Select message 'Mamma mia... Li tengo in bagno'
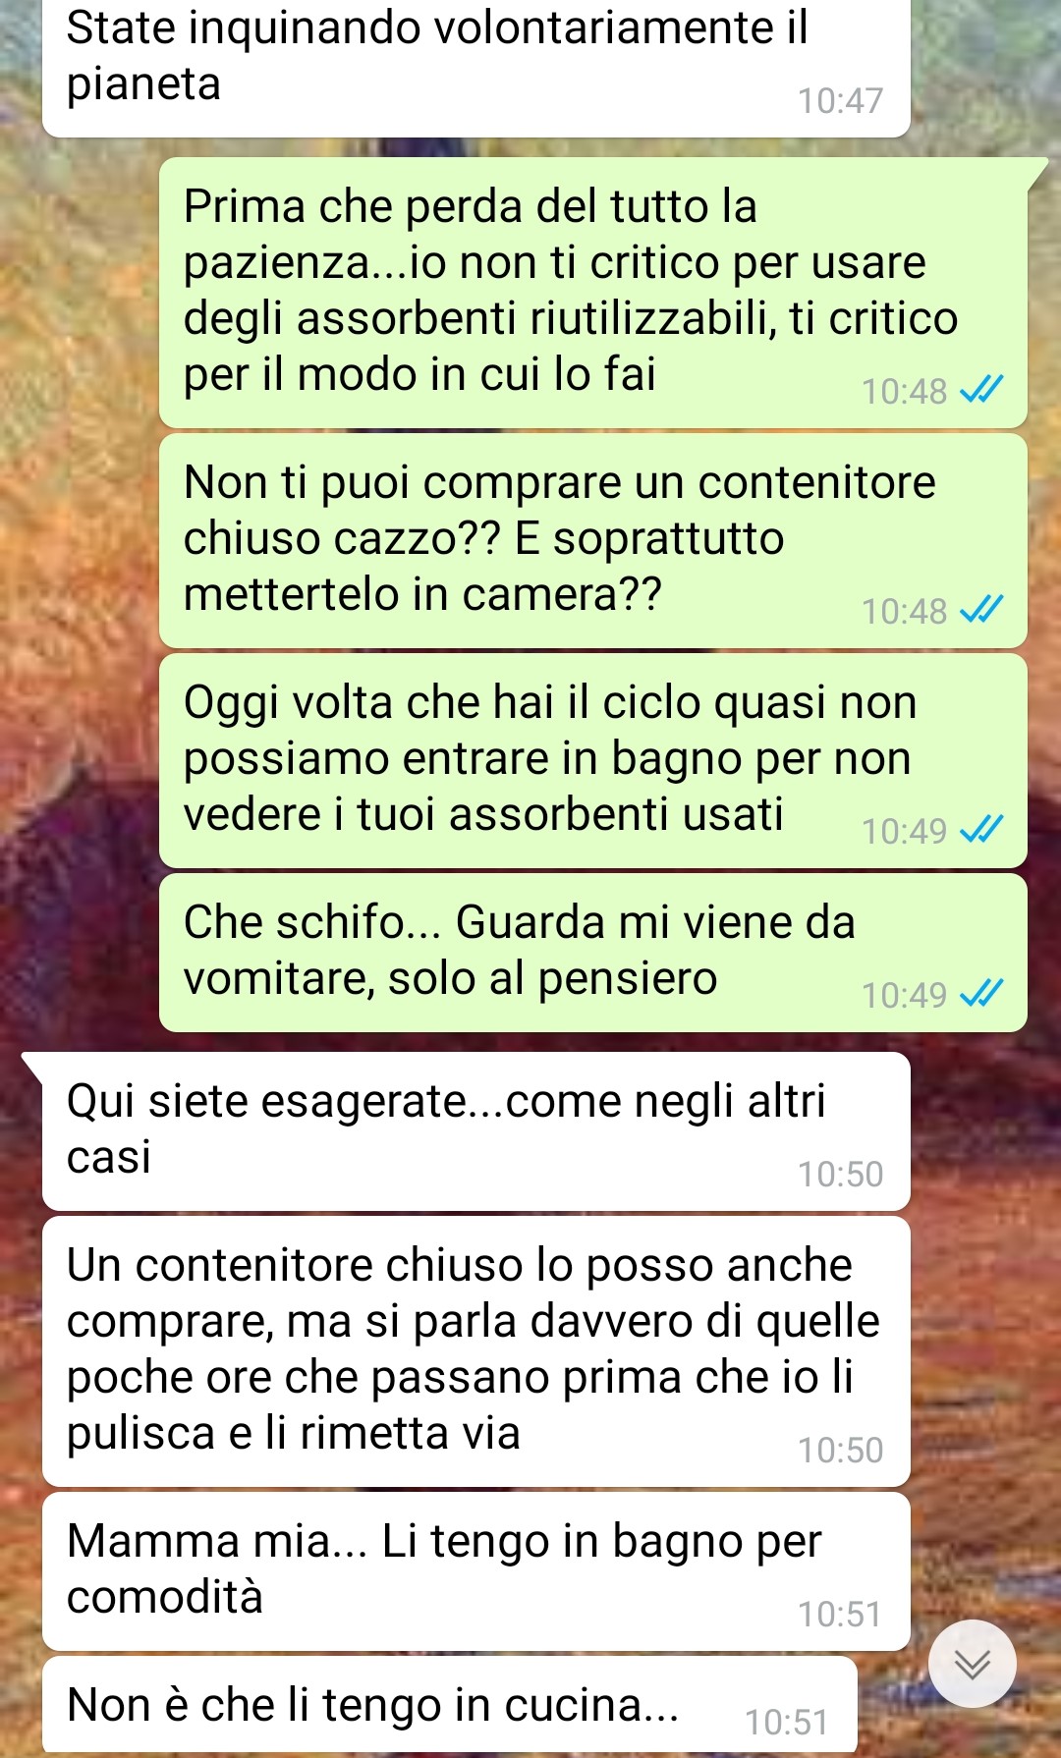1061x1758 pixels. coord(475,1571)
